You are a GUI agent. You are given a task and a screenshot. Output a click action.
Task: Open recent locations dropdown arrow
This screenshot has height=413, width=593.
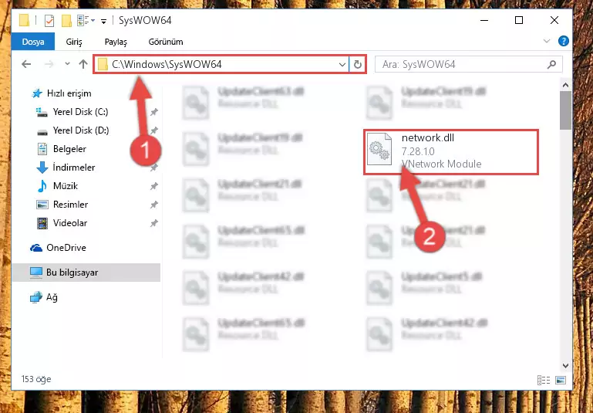pyautogui.click(x=67, y=64)
